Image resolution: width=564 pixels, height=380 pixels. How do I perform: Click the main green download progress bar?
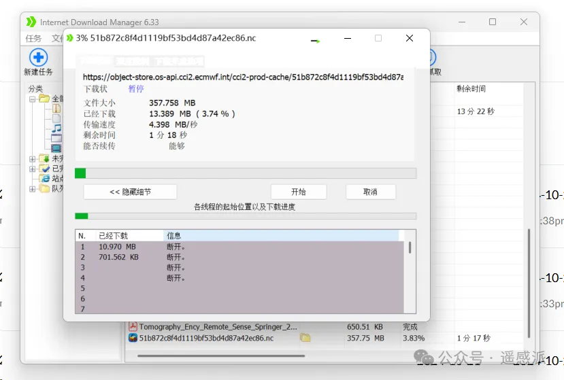point(246,173)
